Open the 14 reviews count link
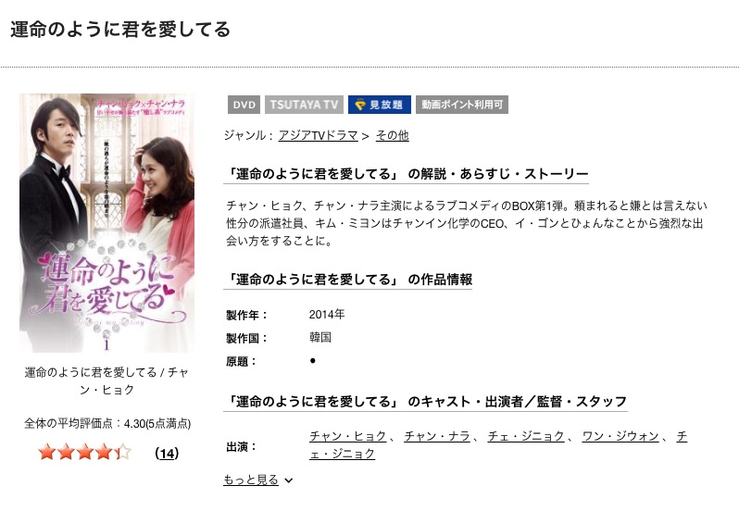 (167, 454)
